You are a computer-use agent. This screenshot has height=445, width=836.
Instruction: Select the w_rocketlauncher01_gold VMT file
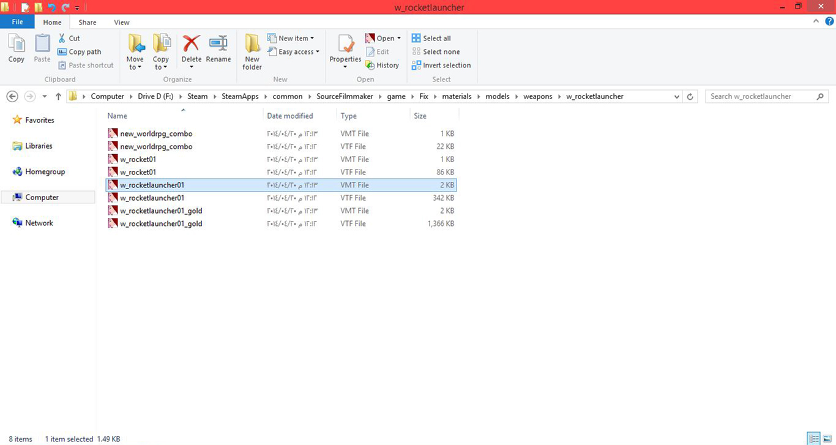pos(281,211)
